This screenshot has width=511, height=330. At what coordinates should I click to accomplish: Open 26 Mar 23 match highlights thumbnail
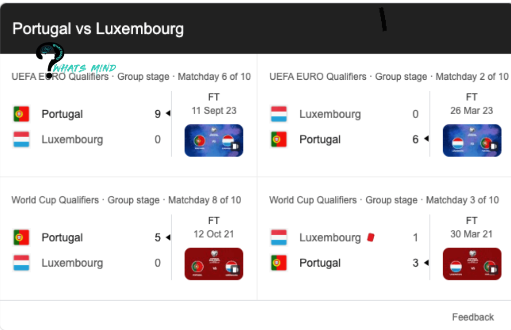click(x=472, y=141)
